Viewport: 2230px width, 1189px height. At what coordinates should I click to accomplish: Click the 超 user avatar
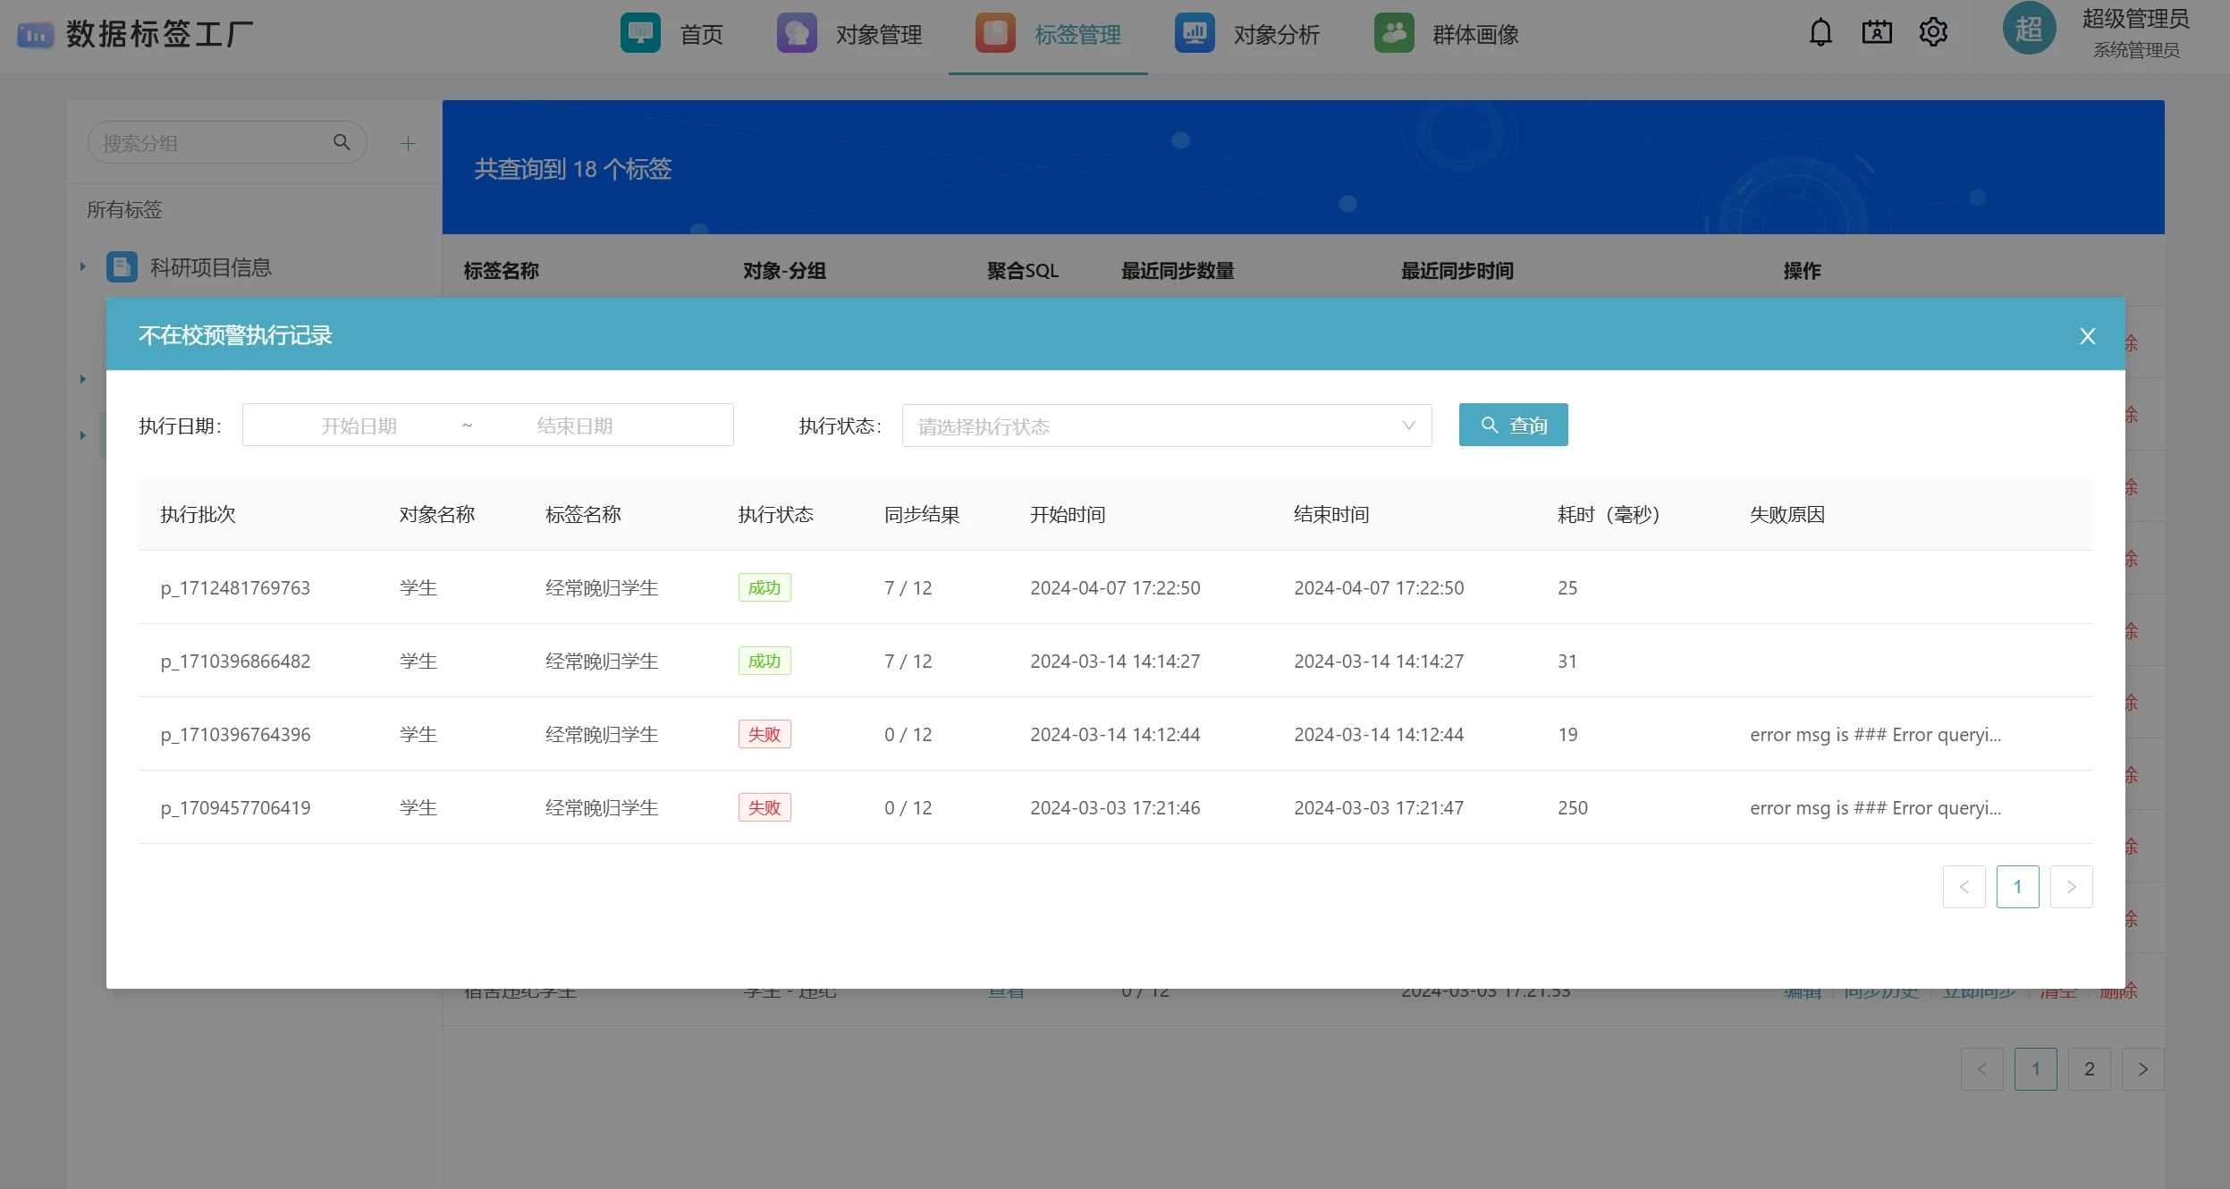click(x=2029, y=30)
